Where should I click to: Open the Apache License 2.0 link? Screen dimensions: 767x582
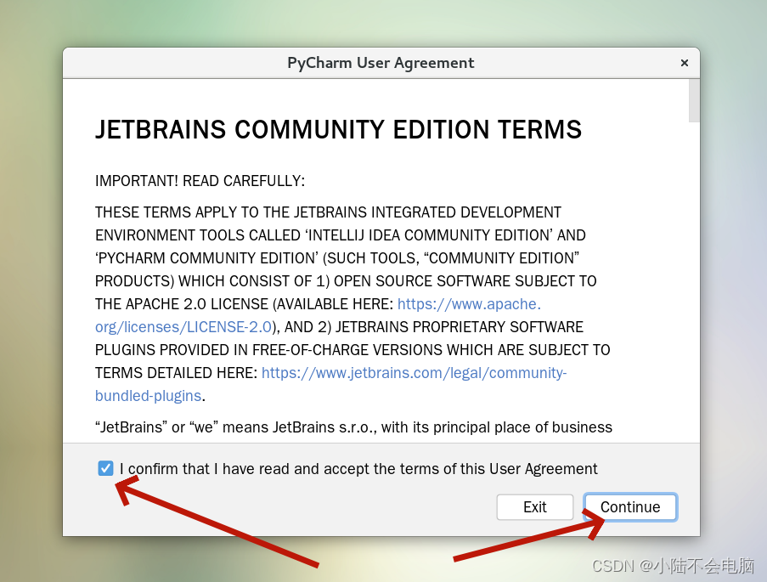coord(469,304)
